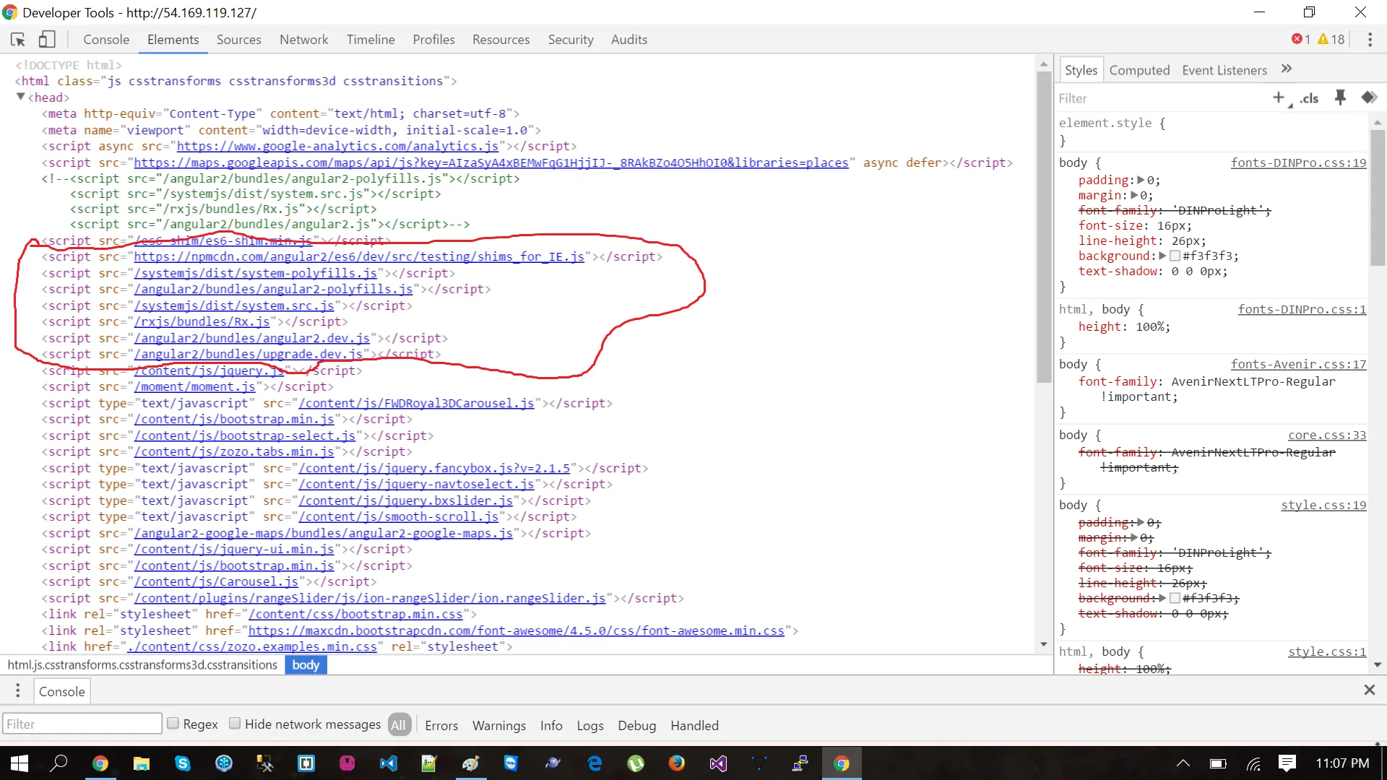
Task: Close the console drawer
Action: click(1369, 690)
